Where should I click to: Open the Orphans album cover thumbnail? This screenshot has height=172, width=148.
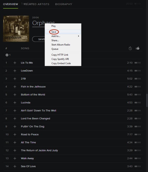[x=16, y=29]
